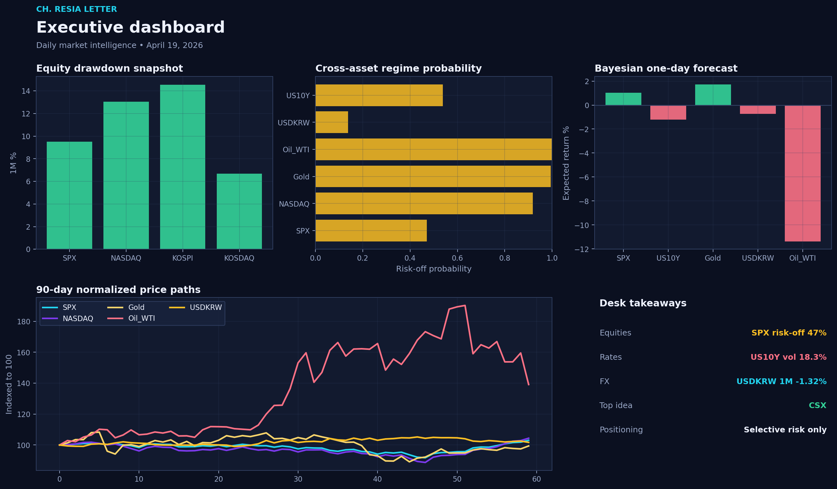Viewport: 837px width, 489px height.
Task: Click the '60' tick on price paths x-axis
Action: click(x=536, y=479)
